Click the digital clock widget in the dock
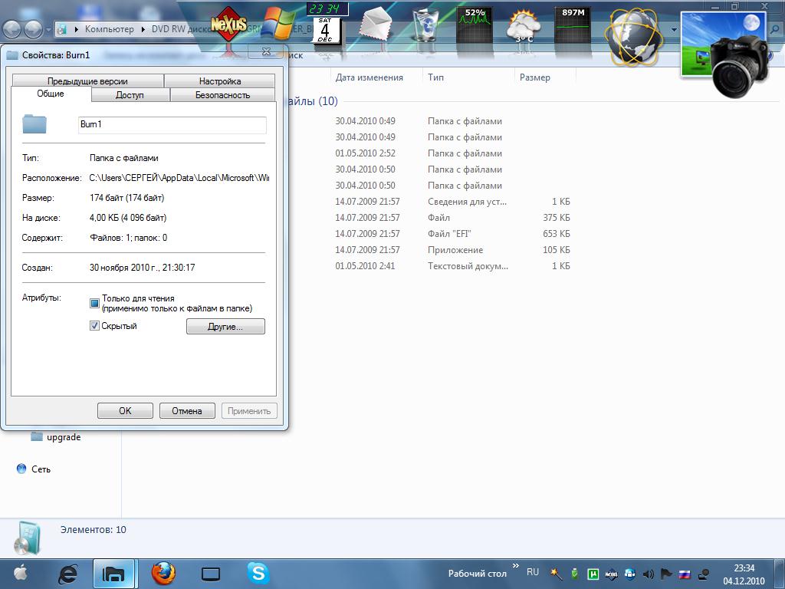The height and width of the screenshot is (589, 785). tap(327, 8)
